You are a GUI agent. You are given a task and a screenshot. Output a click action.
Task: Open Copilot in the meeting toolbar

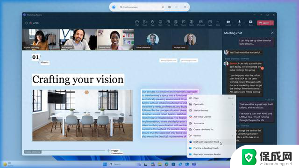coord(192,23)
